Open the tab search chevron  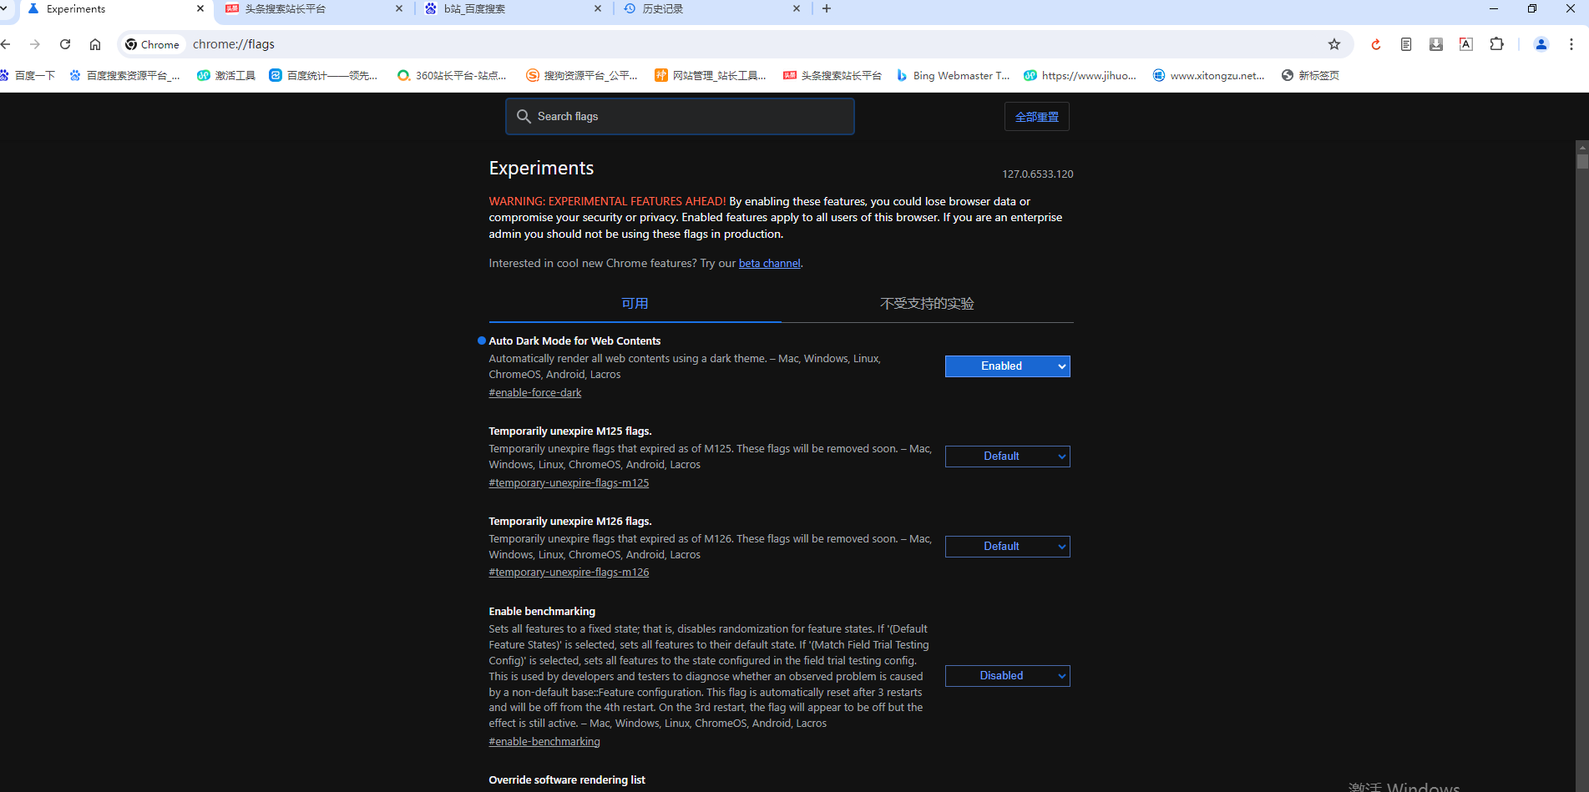click(4, 8)
